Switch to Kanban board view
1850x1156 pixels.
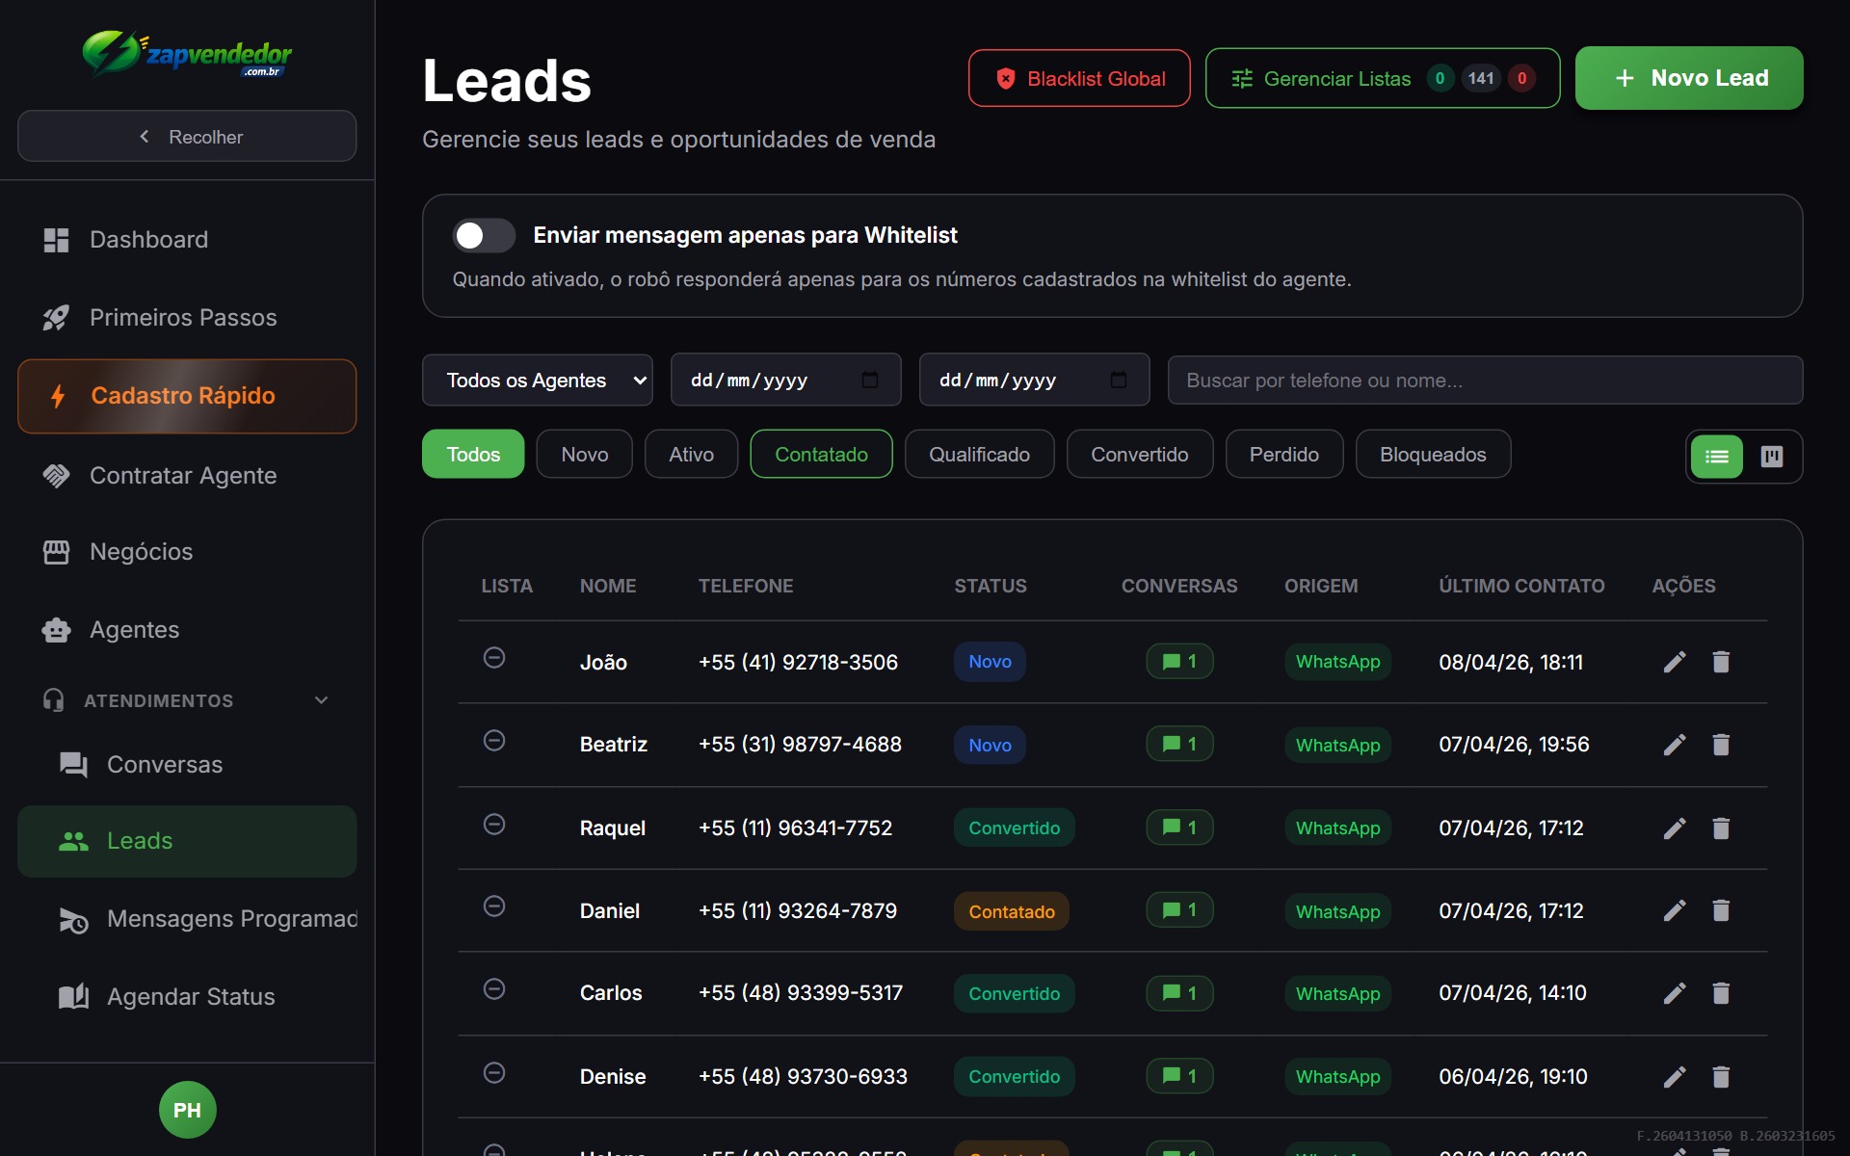(1772, 457)
